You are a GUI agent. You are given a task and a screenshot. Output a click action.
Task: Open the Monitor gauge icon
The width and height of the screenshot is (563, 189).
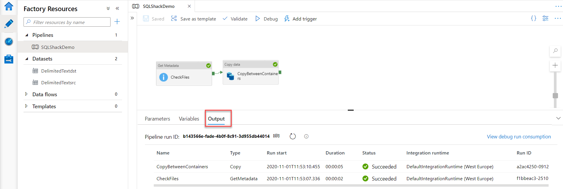pyautogui.click(x=9, y=42)
